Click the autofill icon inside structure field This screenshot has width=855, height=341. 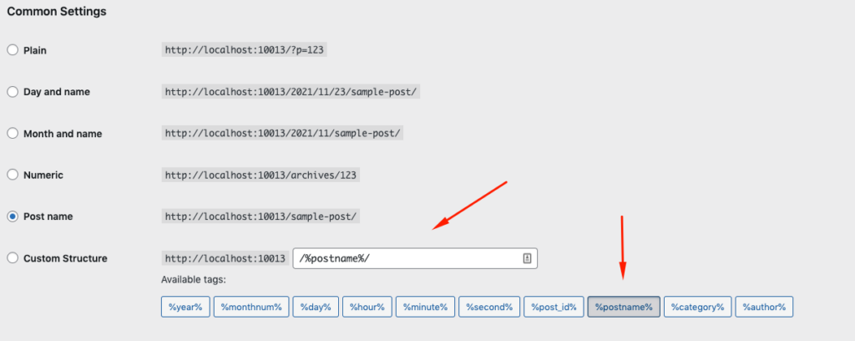point(527,258)
